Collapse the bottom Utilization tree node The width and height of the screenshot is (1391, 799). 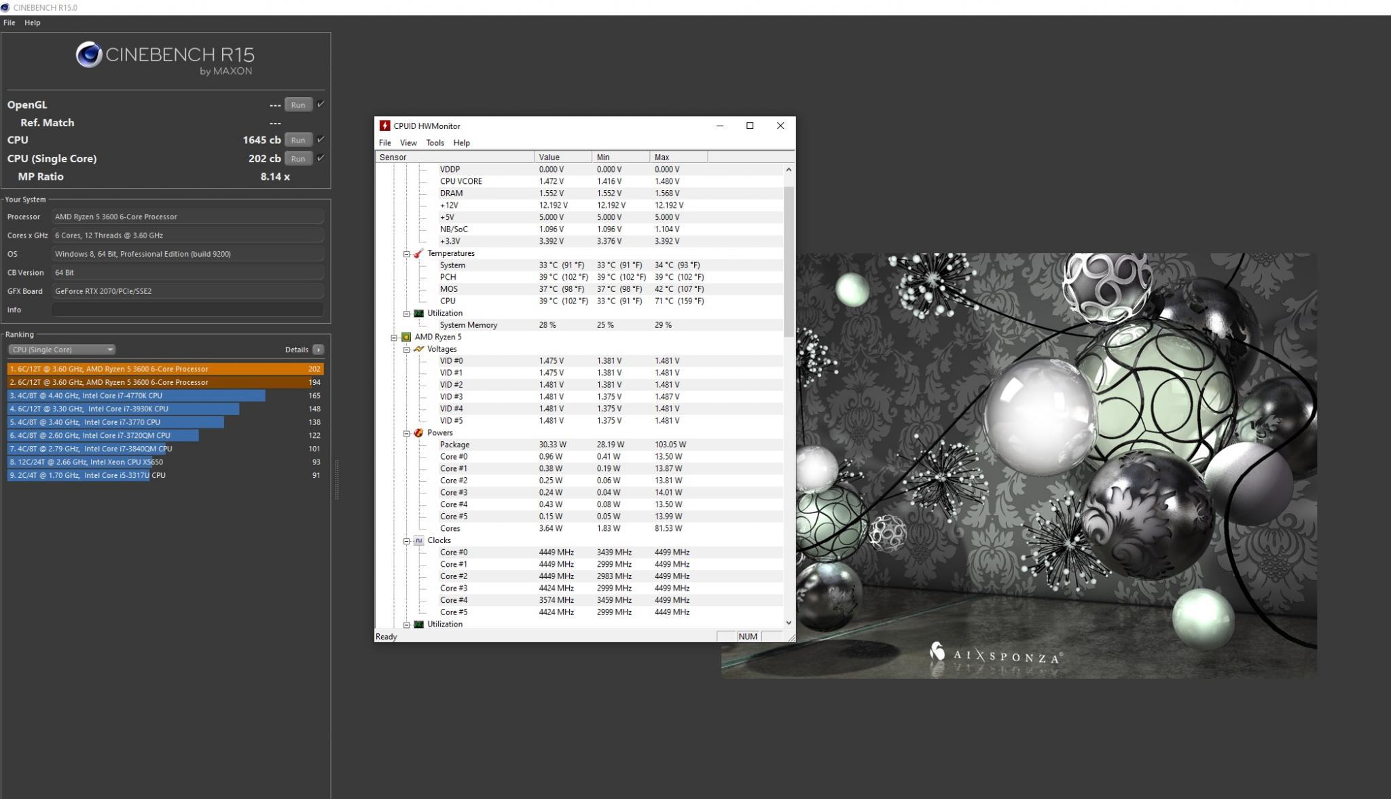(407, 625)
